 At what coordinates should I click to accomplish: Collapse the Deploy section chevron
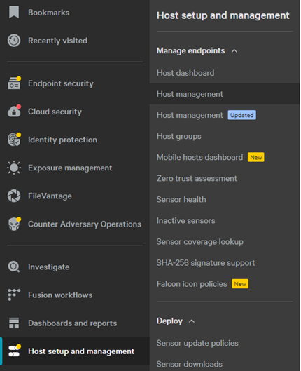tap(192, 321)
